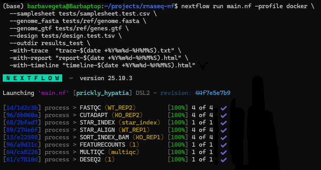Select the process name 'STAR_ALIGN'

pyautogui.click(x=97, y=130)
